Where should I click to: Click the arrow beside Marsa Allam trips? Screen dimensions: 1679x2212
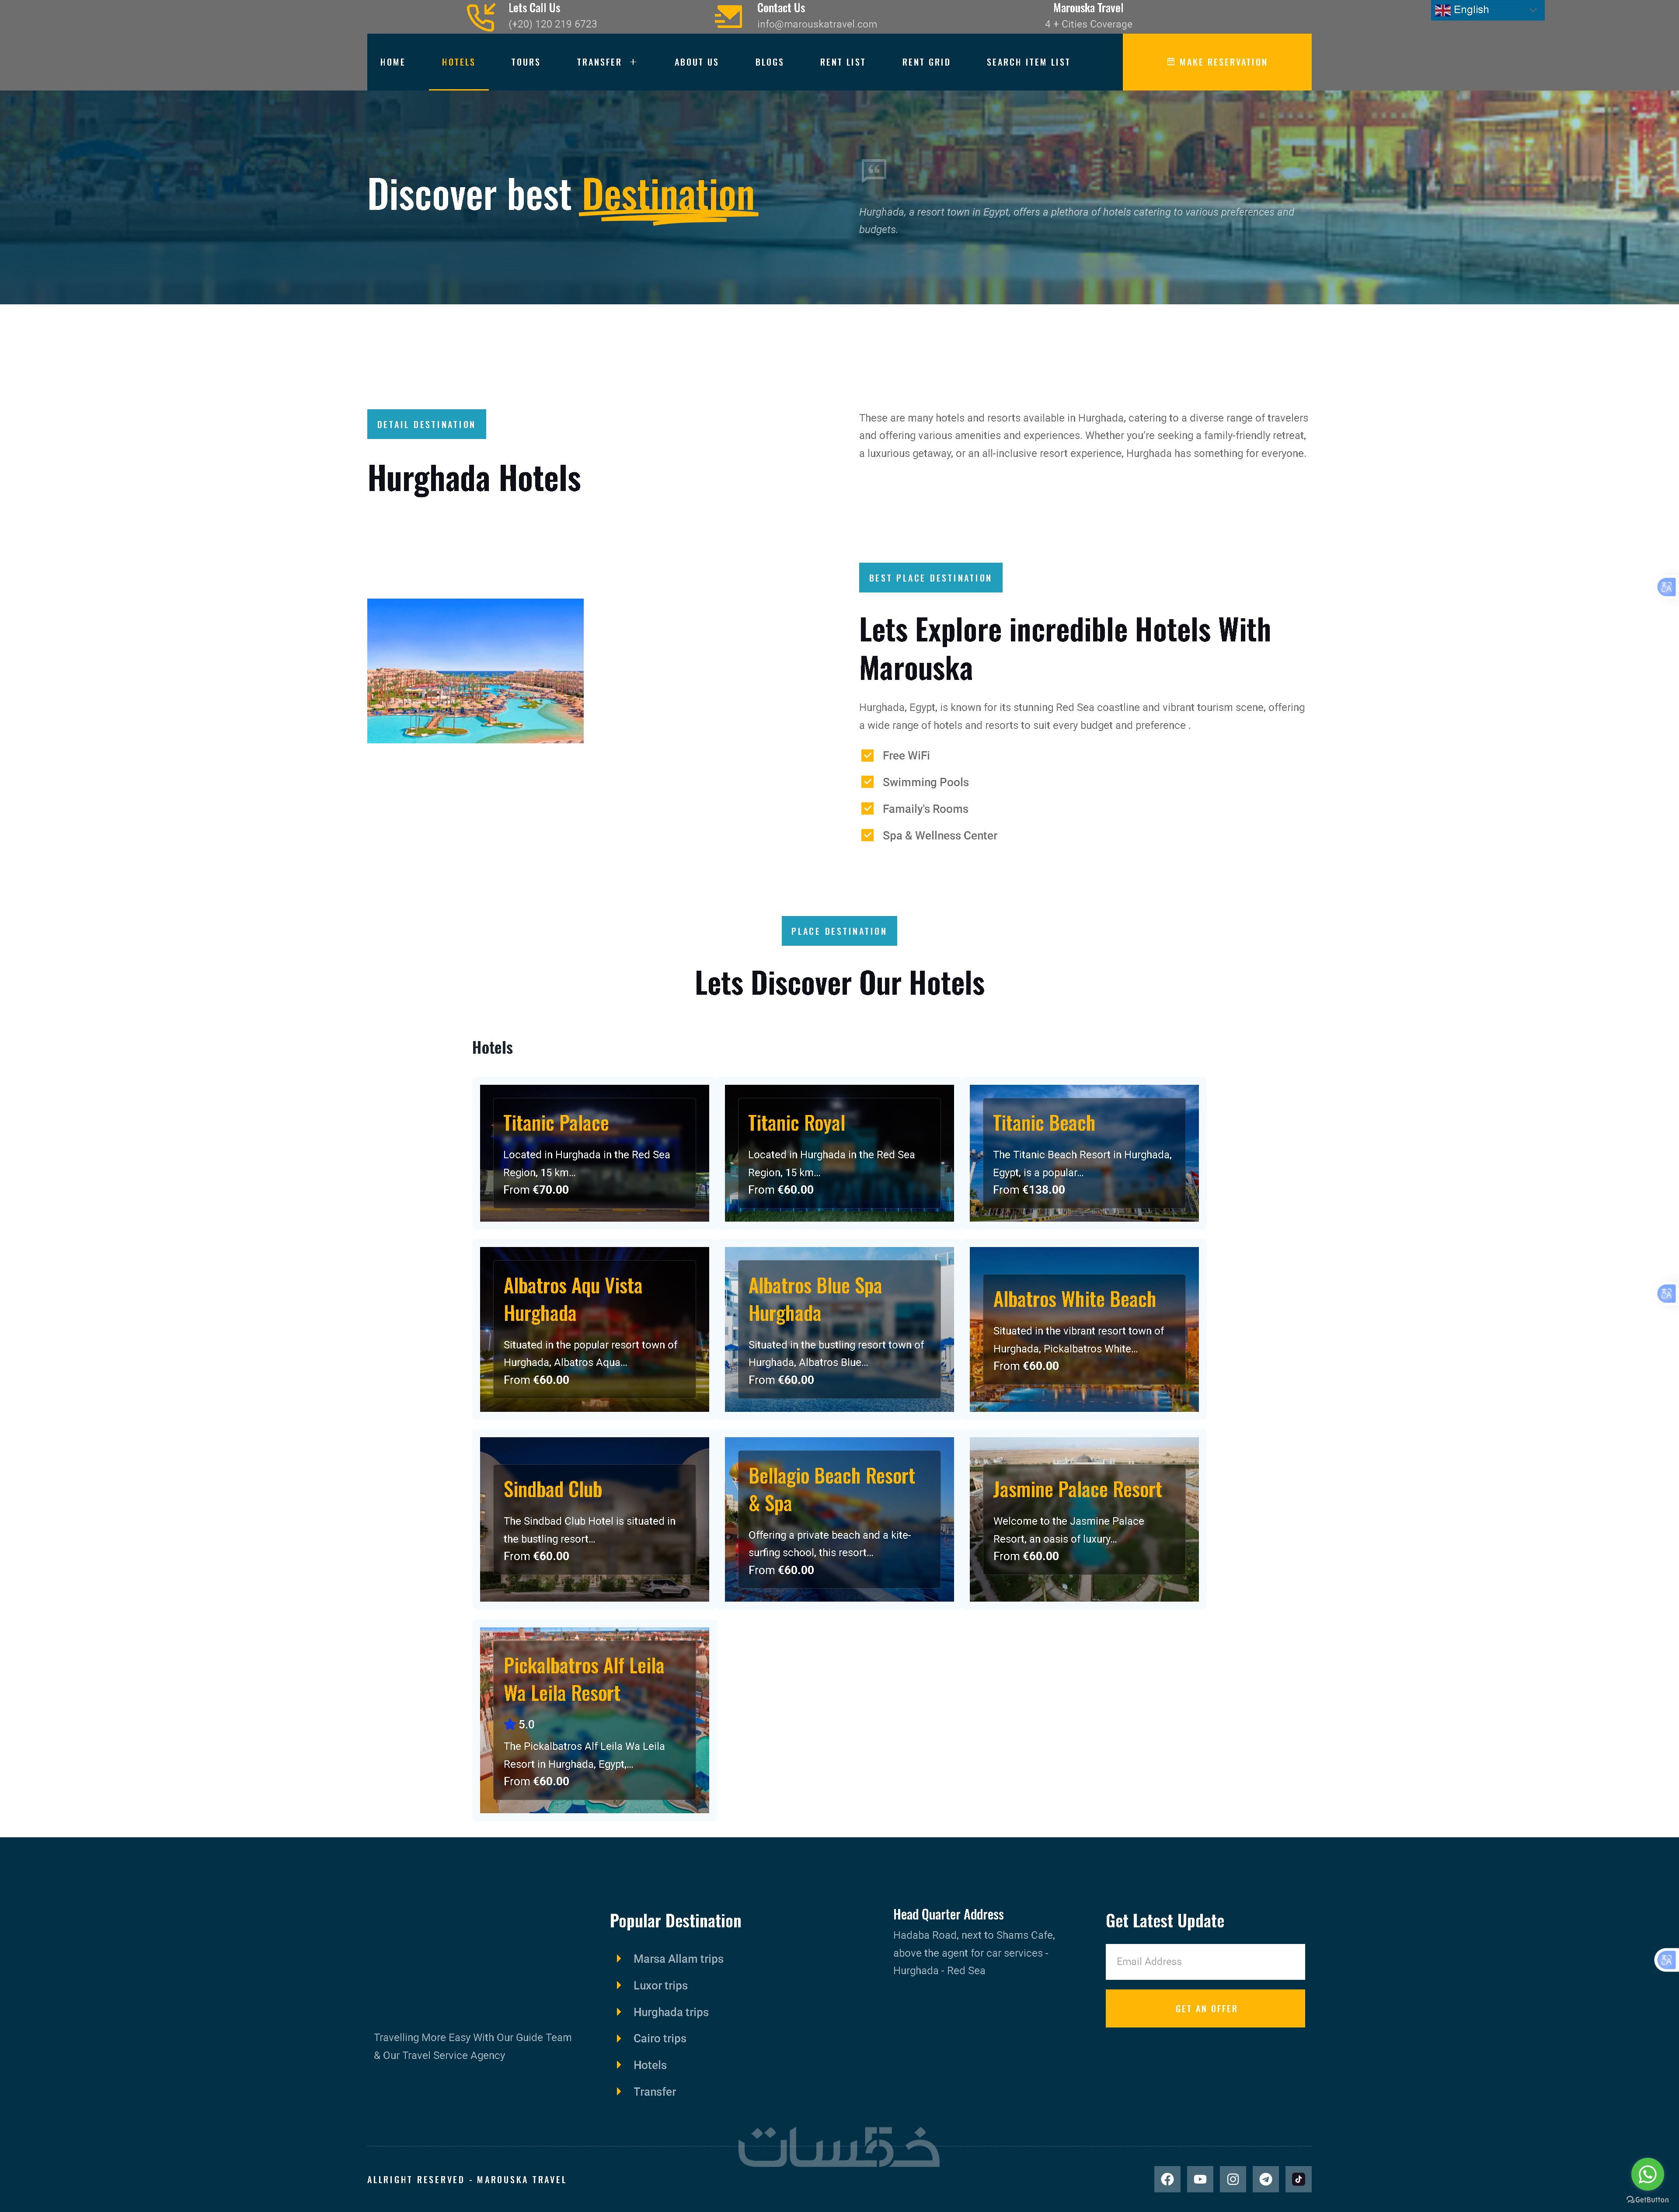(x=619, y=1958)
